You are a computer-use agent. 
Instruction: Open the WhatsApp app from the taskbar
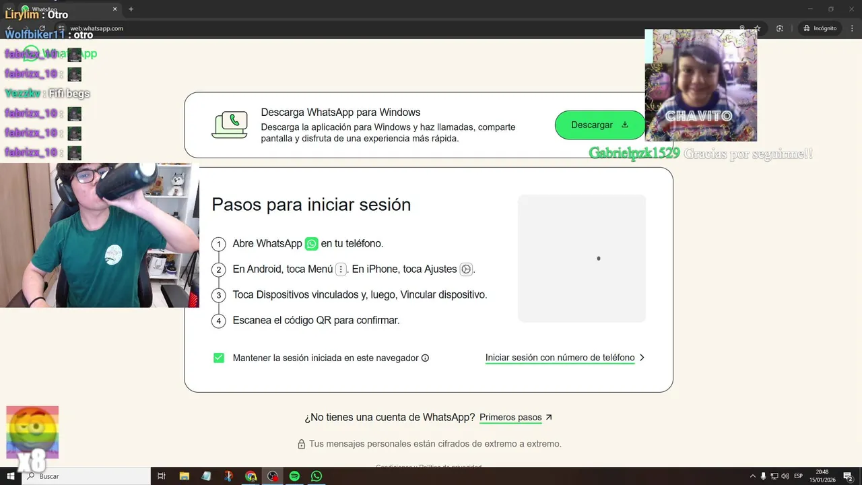[x=317, y=476]
